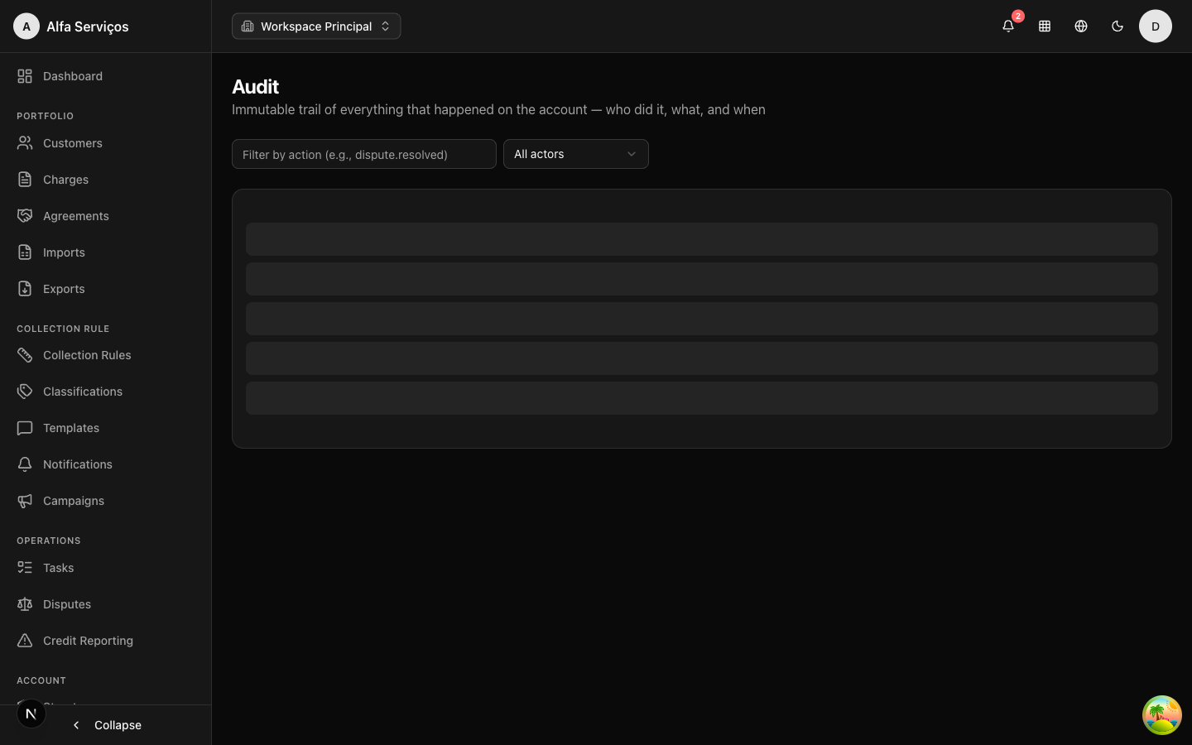The width and height of the screenshot is (1192, 745).
Task: Click the Tasks checklist icon
Action: point(25,568)
